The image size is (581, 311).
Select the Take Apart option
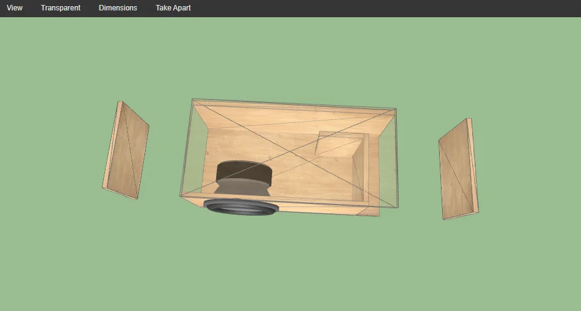173,8
